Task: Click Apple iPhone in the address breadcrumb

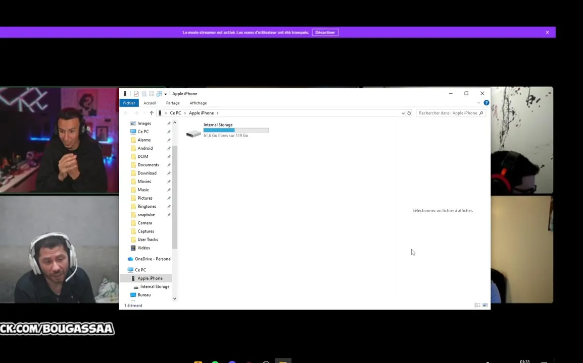Action: coord(201,113)
